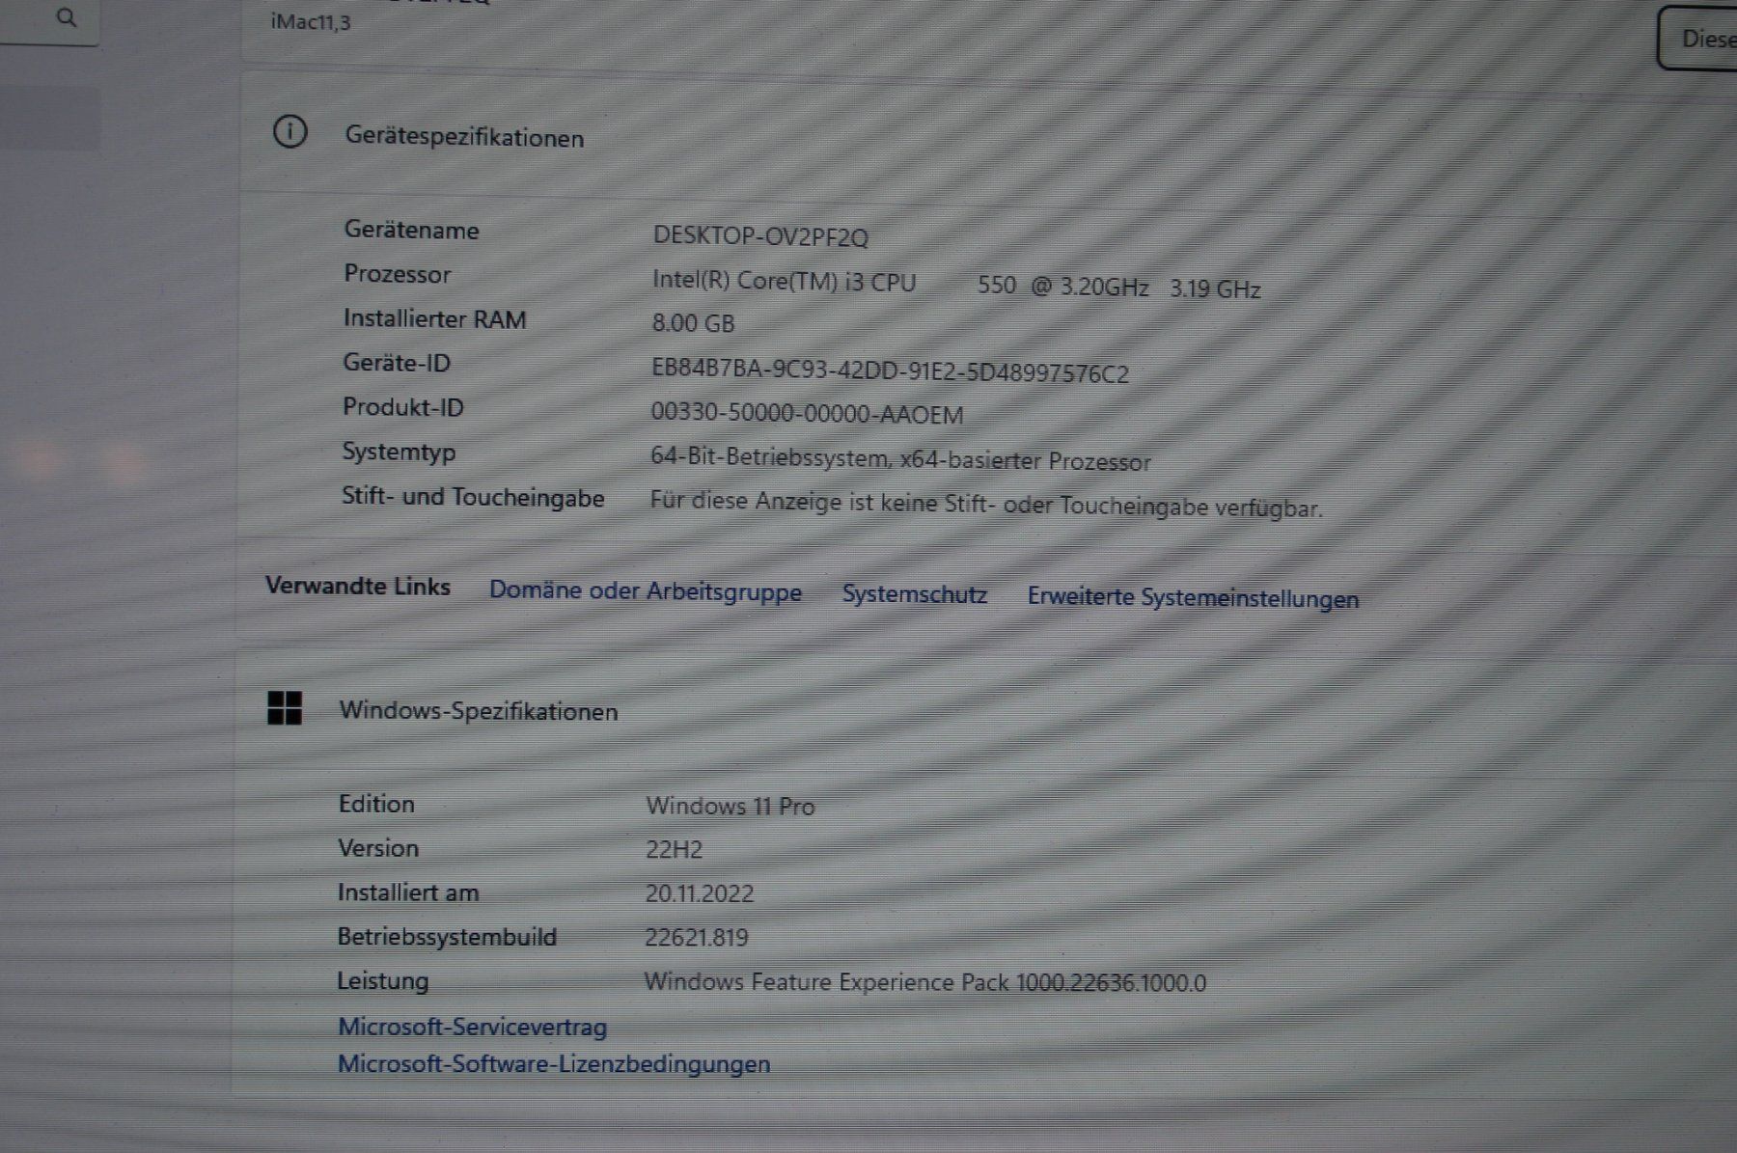Click the Betriebssystembuild label
The image size is (1737, 1153).
pos(447,937)
